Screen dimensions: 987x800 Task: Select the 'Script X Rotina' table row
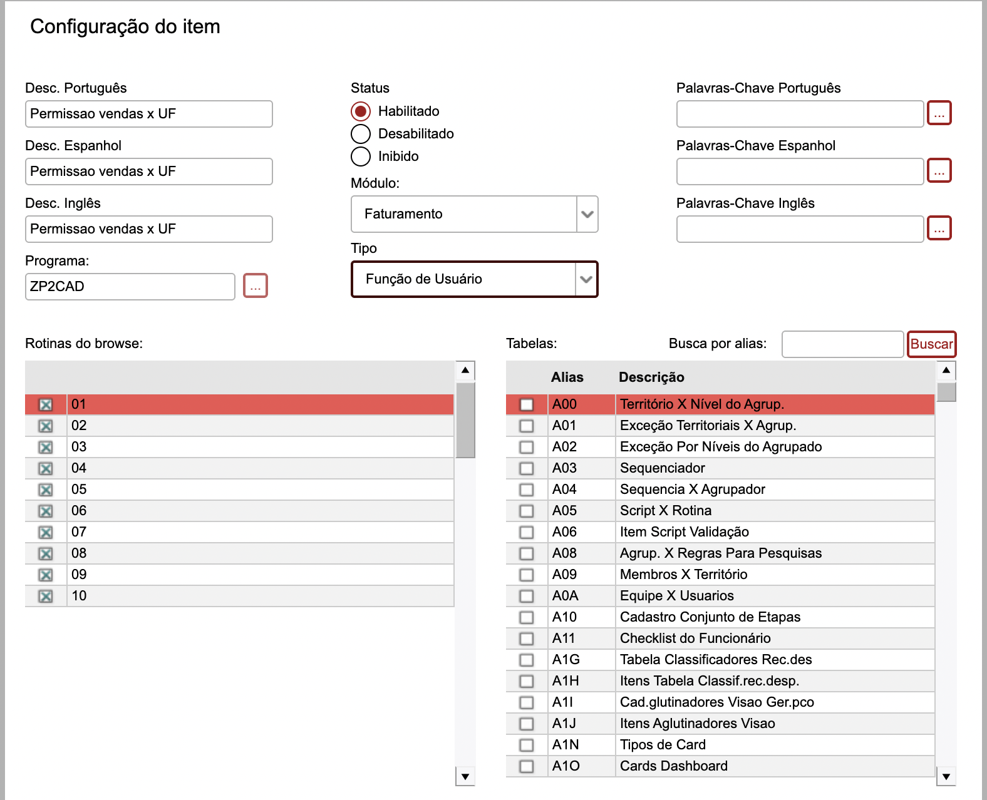point(720,511)
